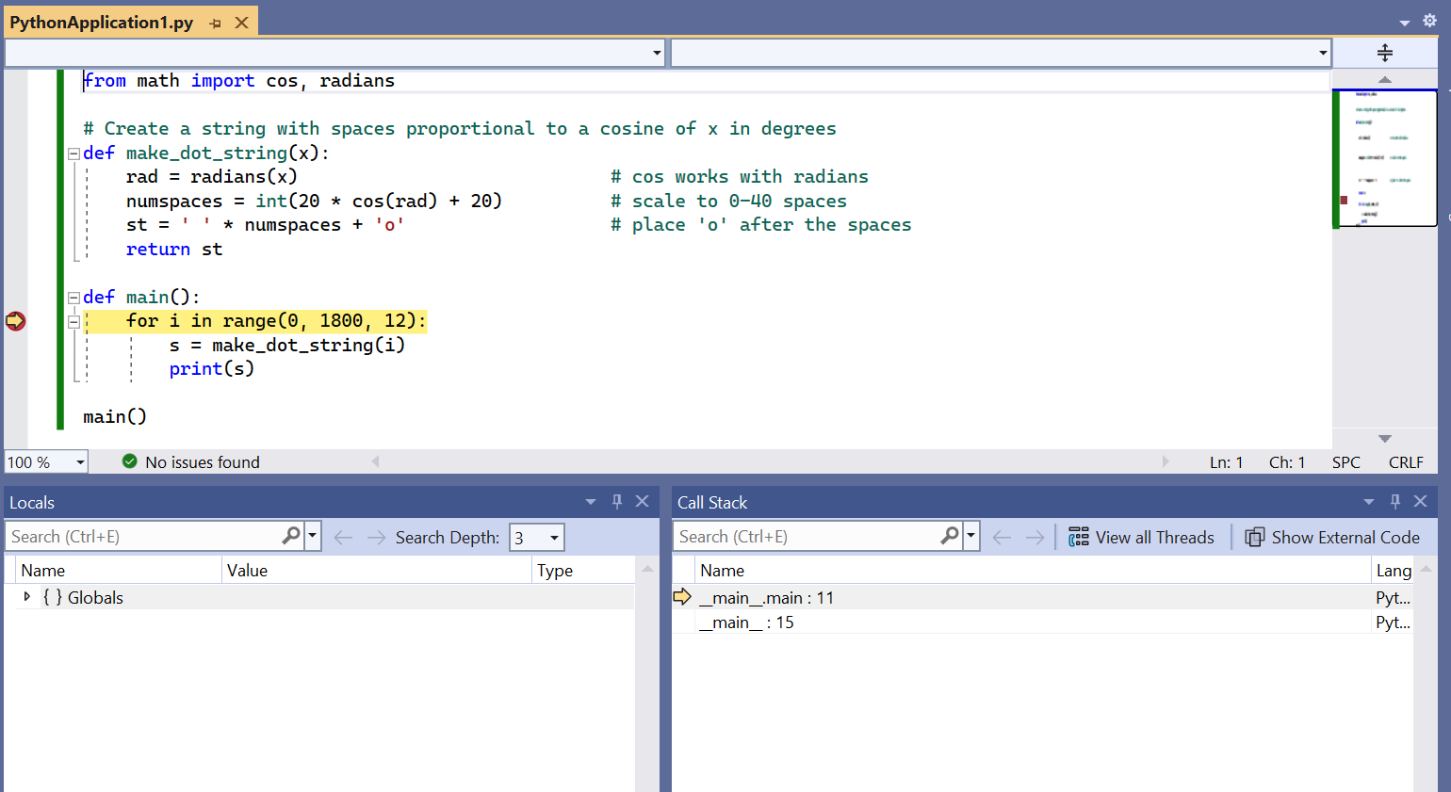The image size is (1451, 792).
Task: Click the green 'No issues found' checkmark
Action: point(130,461)
